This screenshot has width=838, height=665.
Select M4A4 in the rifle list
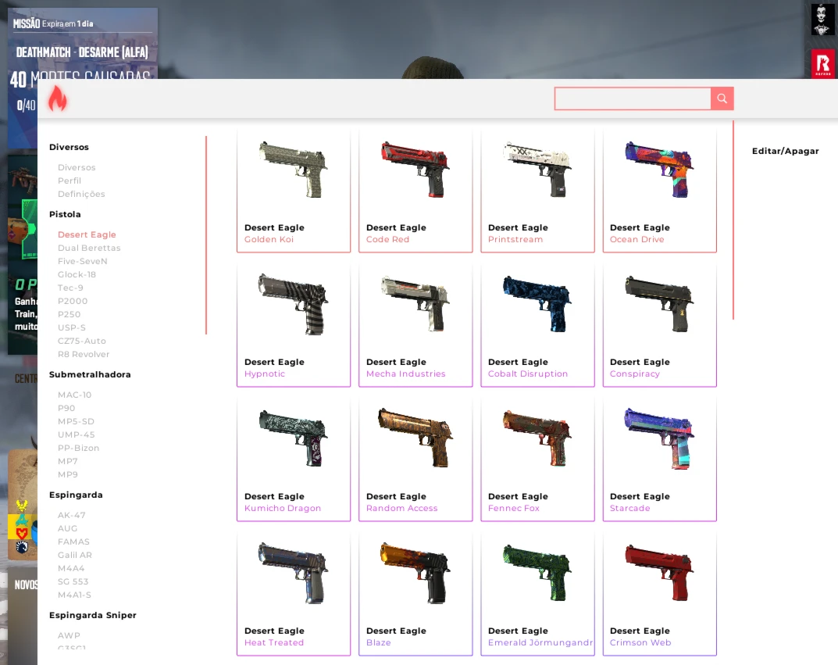[x=70, y=568]
